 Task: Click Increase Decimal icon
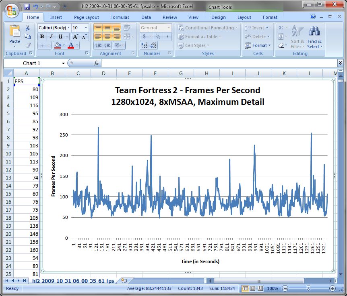[x=145, y=45]
